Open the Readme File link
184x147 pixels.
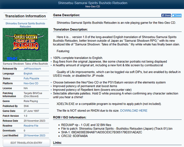tap(31, 126)
